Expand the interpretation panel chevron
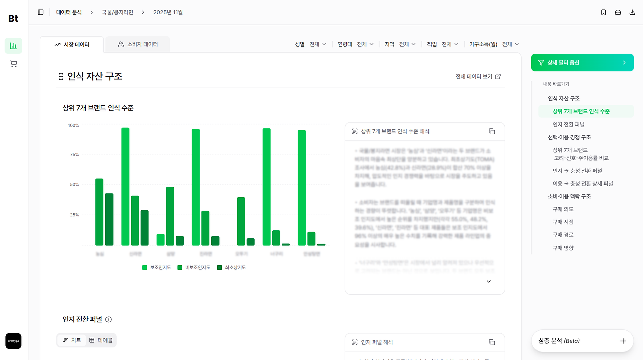The height and width of the screenshot is (360, 643). click(x=489, y=282)
